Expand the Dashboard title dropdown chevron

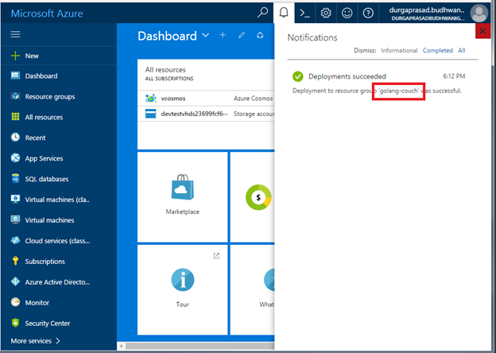(x=206, y=36)
